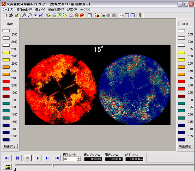This screenshot has height=171, width=195.
Task: Jump to the first frame
Action: tap(7, 158)
